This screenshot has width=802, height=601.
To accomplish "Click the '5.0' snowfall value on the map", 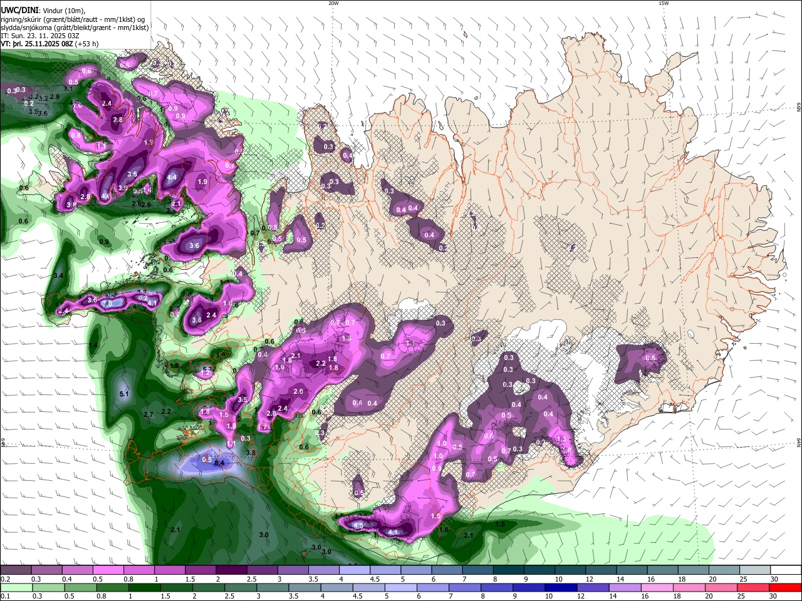I will coord(358,526).
